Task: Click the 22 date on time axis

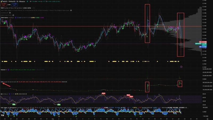Action: point(179,119)
